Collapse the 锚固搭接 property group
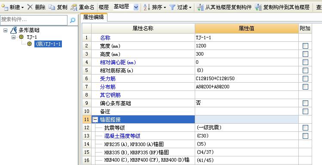 pos(95,119)
